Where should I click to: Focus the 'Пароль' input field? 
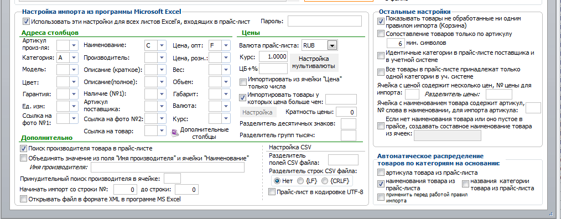click(x=325, y=22)
